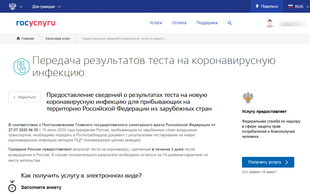Click the Получить услугу button
The height and width of the screenshot is (193, 310).
(x=268, y=162)
